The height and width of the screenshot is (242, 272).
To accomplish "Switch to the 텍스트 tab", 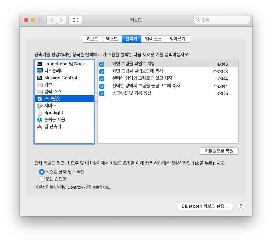I will click(x=112, y=39).
